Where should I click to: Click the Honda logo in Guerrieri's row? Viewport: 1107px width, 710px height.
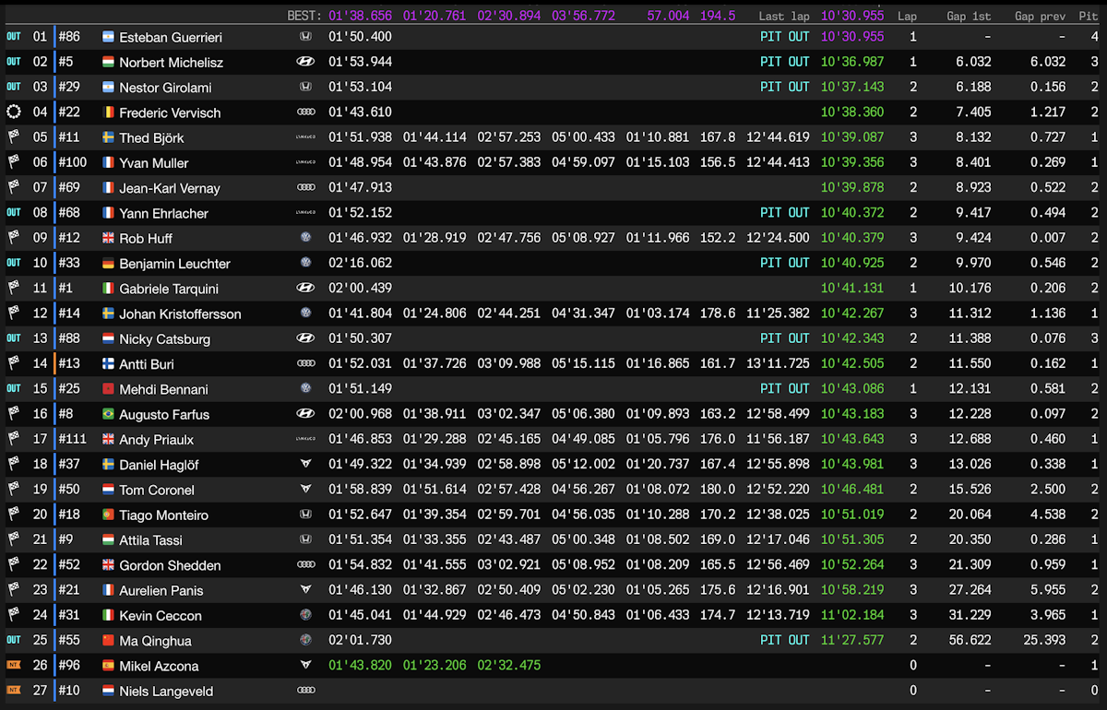[305, 37]
